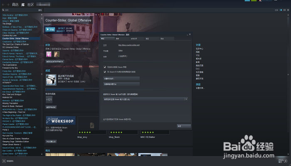Click view all friends who play button
Viewport: 291px width, 166px height.
pyautogui.click(x=55, y=61)
